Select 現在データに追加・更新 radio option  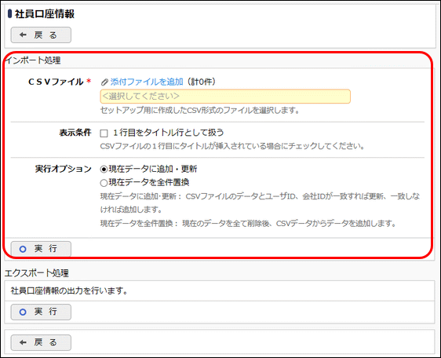tap(104, 169)
